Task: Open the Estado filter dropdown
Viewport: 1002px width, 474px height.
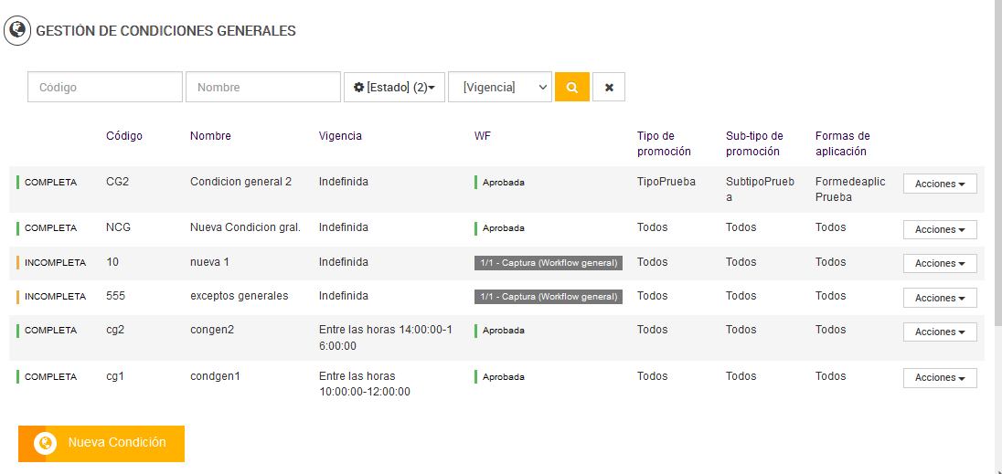Action: click(394, 88)
